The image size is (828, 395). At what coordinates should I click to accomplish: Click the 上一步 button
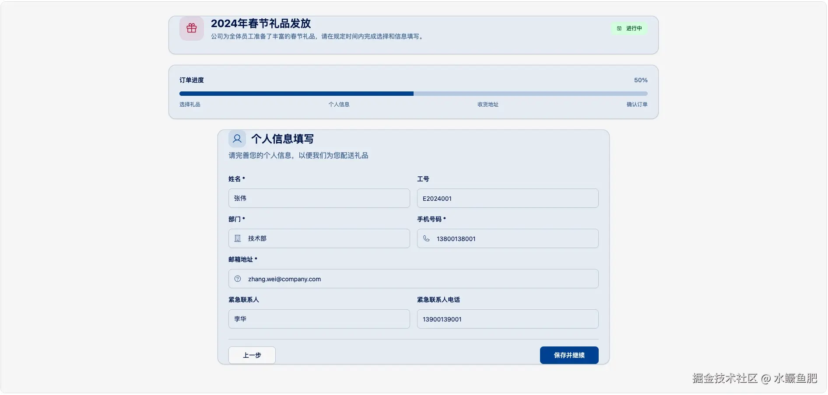tap(252, 355)
